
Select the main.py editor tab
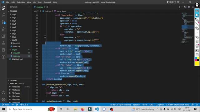40,7
